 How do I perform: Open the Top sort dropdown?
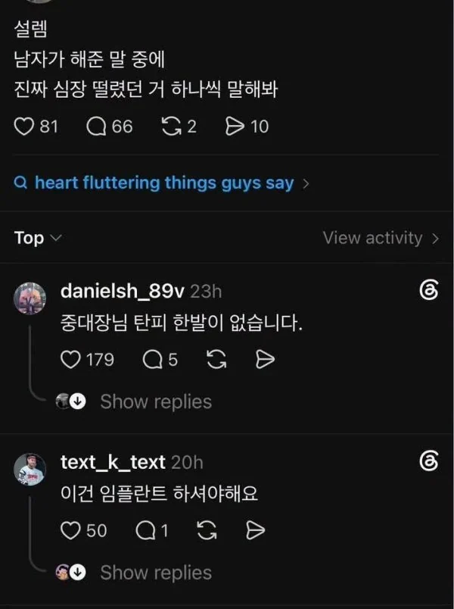coord(38,238)
